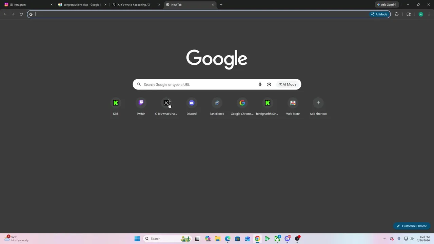Open the foreignashh Stream shortcut tile
434x244 pixels.
268,106
